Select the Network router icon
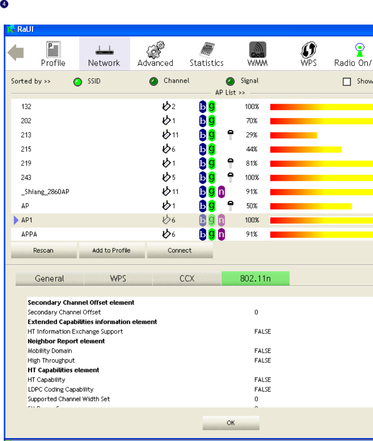This screenshot has width=373, height=441. (104, 51)
